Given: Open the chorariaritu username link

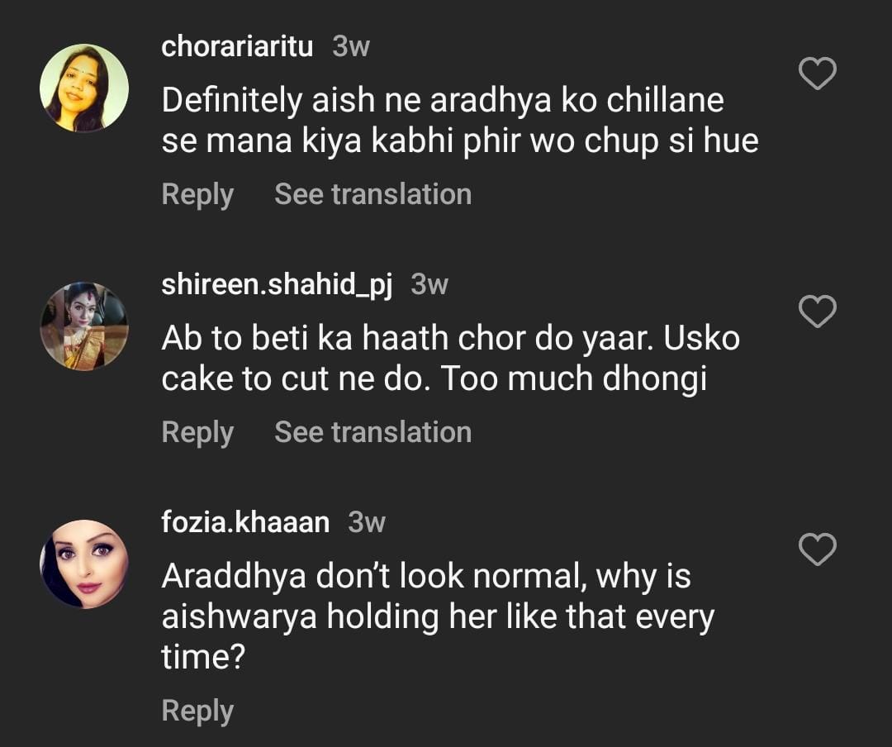Looking at the screenshot, I should pyautogui.click(x=237, y=47).
